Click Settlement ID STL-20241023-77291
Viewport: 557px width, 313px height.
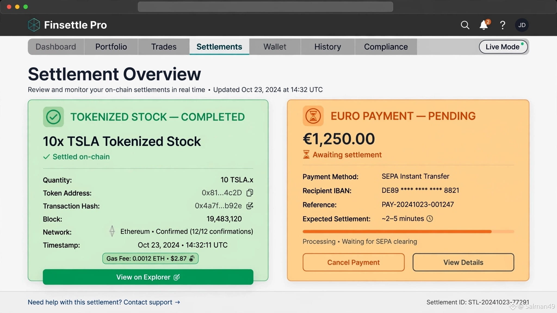point(478,302)
